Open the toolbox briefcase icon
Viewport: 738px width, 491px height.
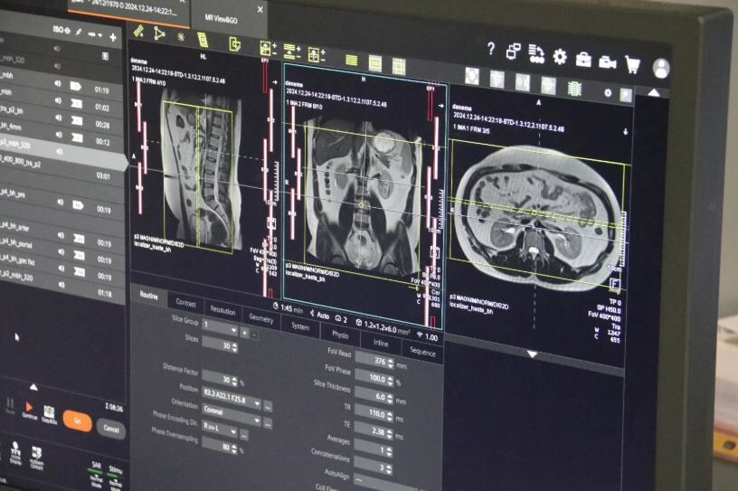pyautogui.click(x=583, y=60)
